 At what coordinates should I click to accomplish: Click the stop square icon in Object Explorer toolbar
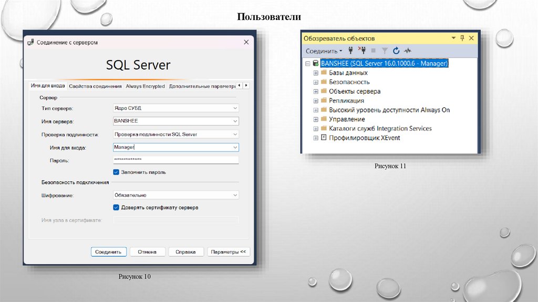374,51
